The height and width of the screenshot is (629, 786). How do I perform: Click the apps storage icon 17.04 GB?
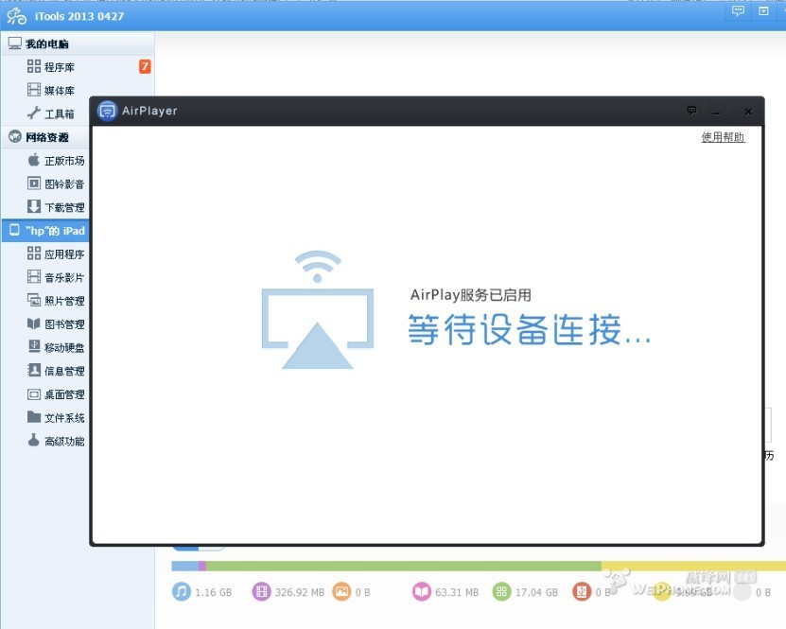click(502, 592)
